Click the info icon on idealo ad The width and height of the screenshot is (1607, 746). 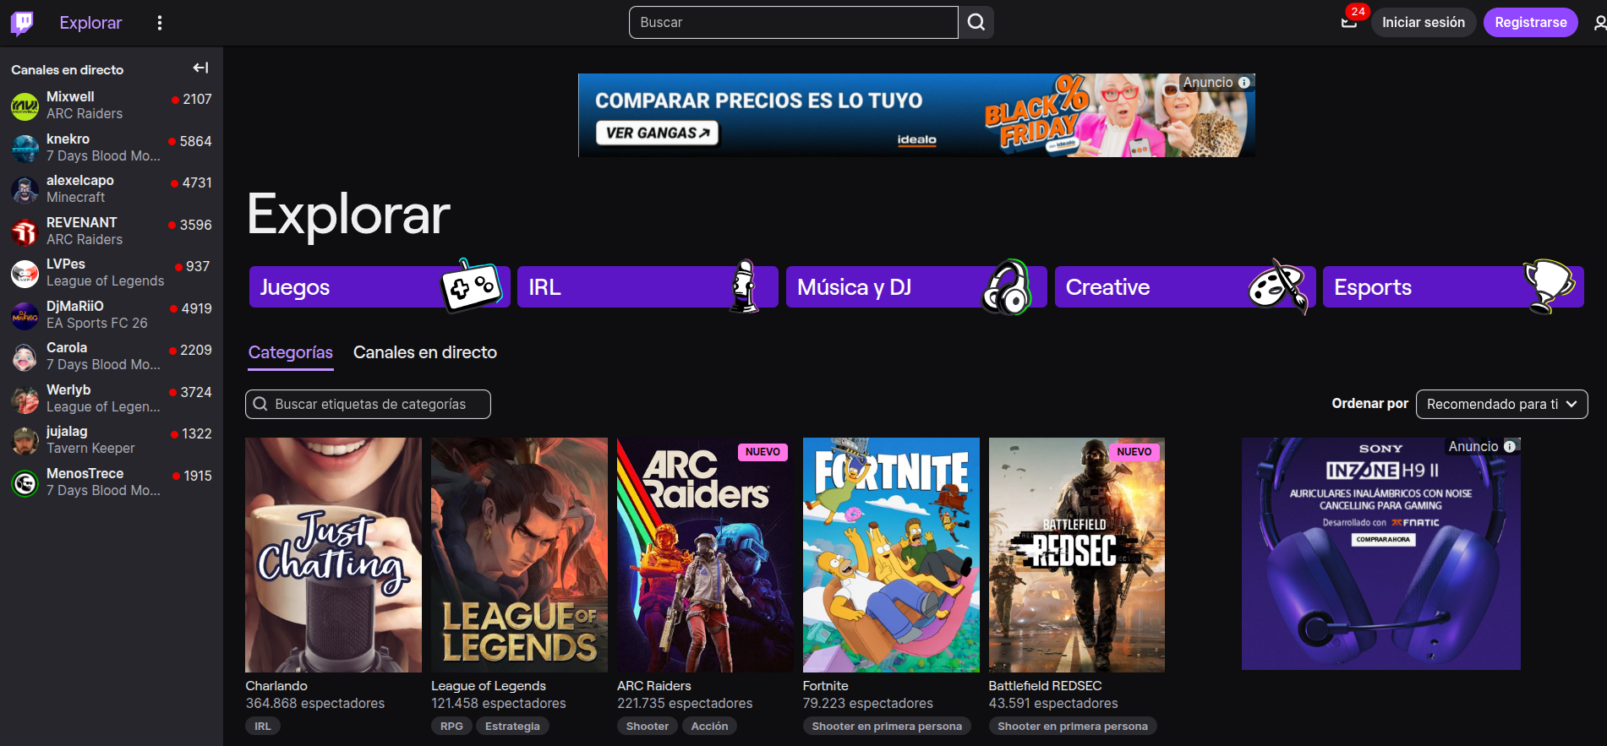(1244, 83)
